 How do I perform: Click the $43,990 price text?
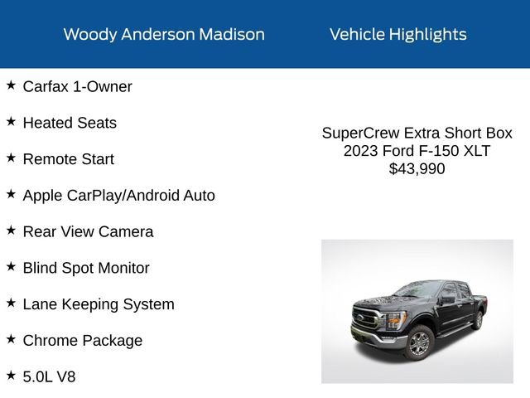coord(417,168)
